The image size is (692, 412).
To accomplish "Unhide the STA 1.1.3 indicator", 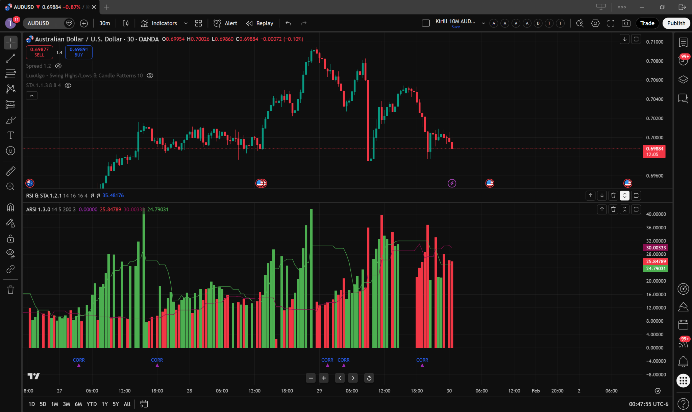I will tap(68, 85).
